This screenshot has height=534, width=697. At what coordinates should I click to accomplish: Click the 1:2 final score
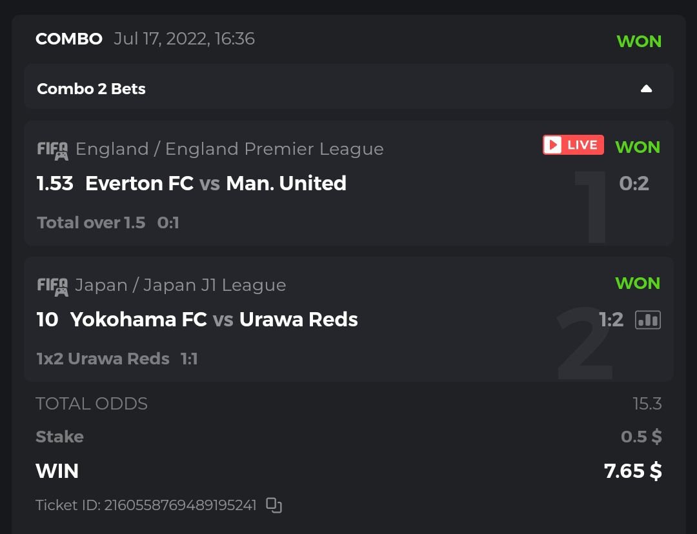coord(611,320)
